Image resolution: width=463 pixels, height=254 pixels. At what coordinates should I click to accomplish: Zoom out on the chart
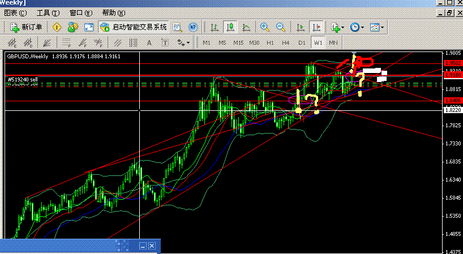click(x=281, y=27)
